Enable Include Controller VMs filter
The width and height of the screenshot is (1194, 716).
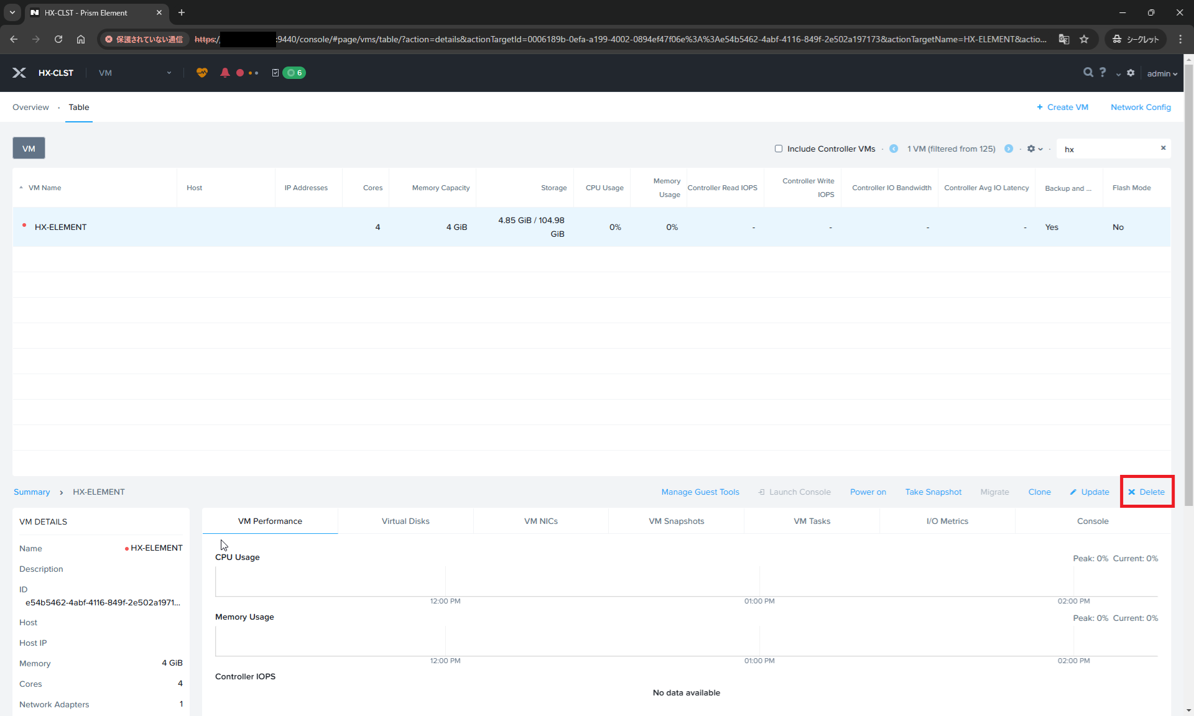[777, 149]
